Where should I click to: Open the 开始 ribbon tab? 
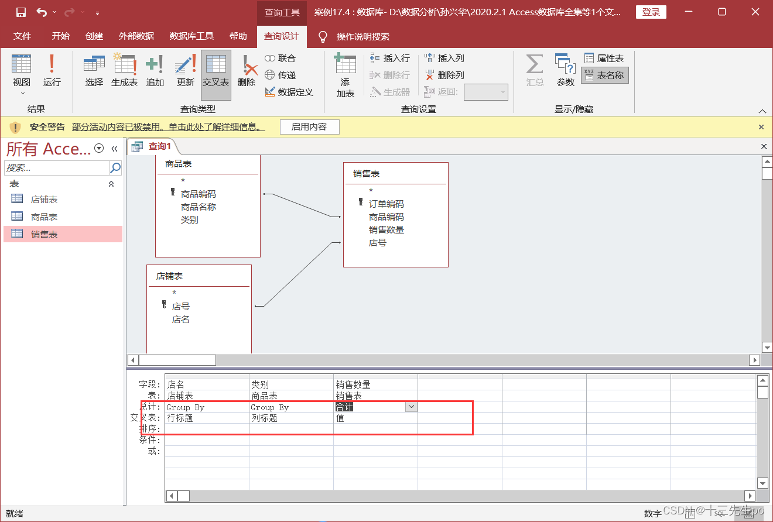[60, 36]
